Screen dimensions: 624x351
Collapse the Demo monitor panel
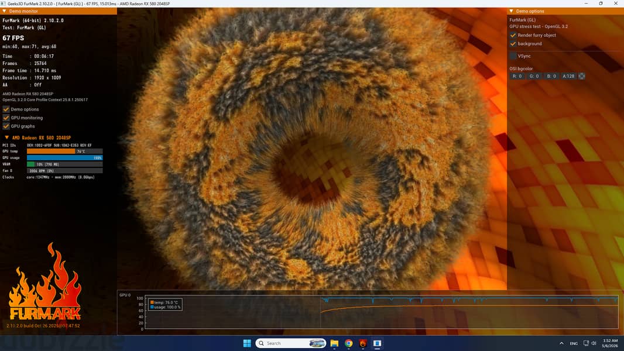4,11
